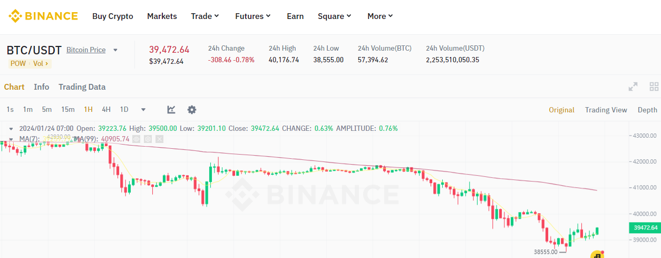Click the POW tag
The width and height of the screenshot is (661, 258).
(18, 63)
